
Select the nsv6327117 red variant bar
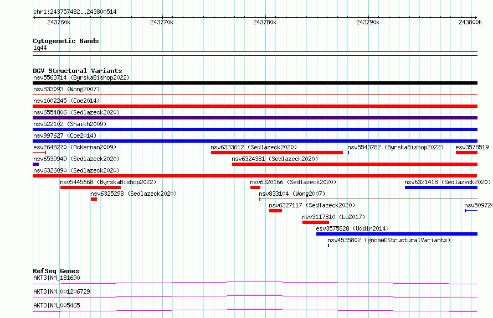pyautogui.click(x=275, y=211)
